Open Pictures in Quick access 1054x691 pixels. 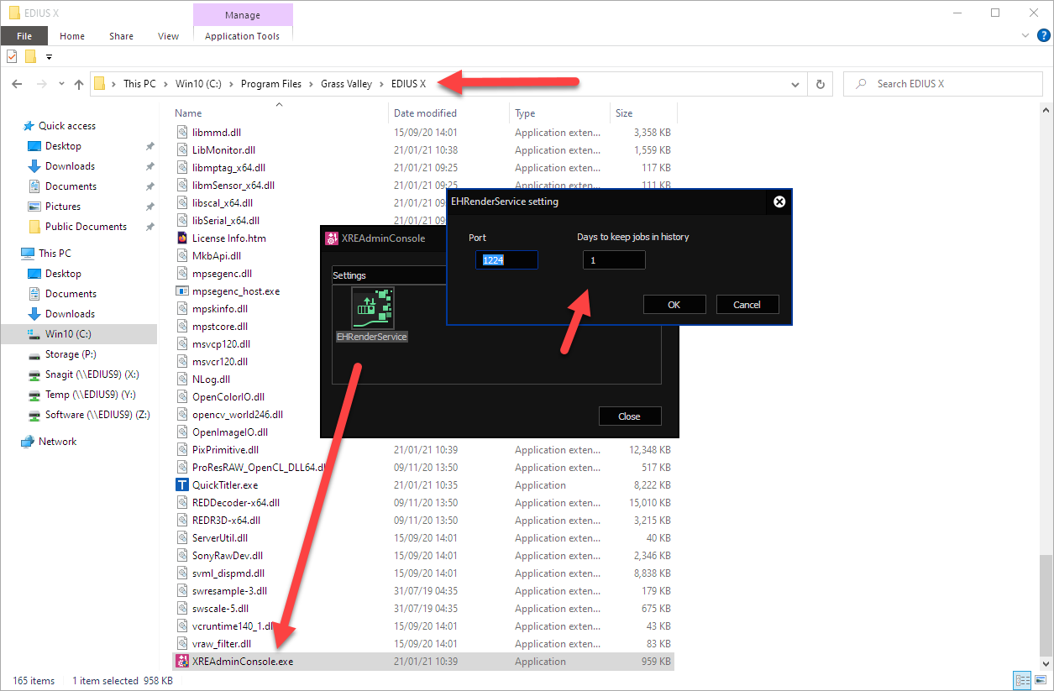point(63,207)
